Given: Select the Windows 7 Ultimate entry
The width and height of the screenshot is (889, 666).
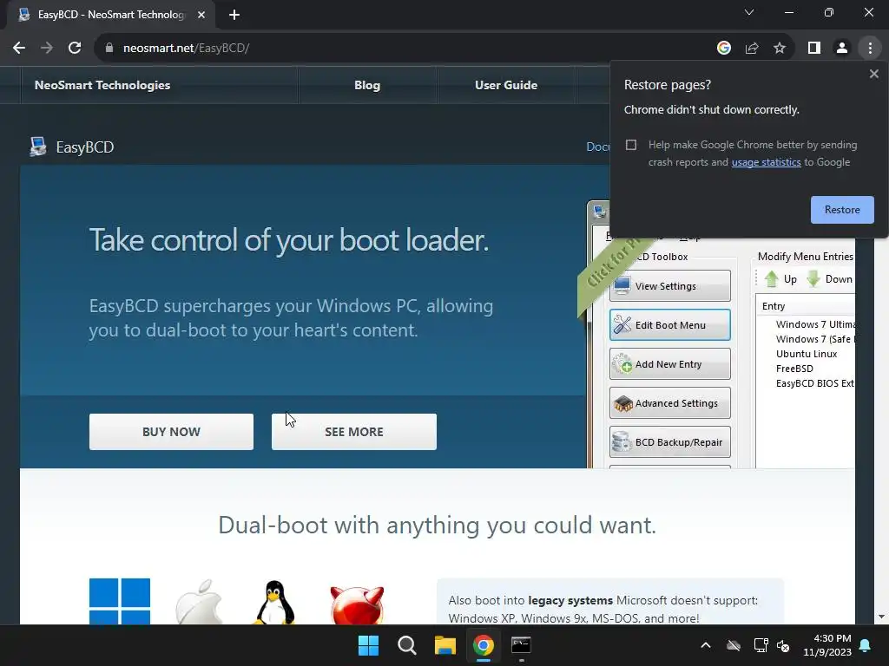Looking at the screenshot, I should tap(814, 324).
